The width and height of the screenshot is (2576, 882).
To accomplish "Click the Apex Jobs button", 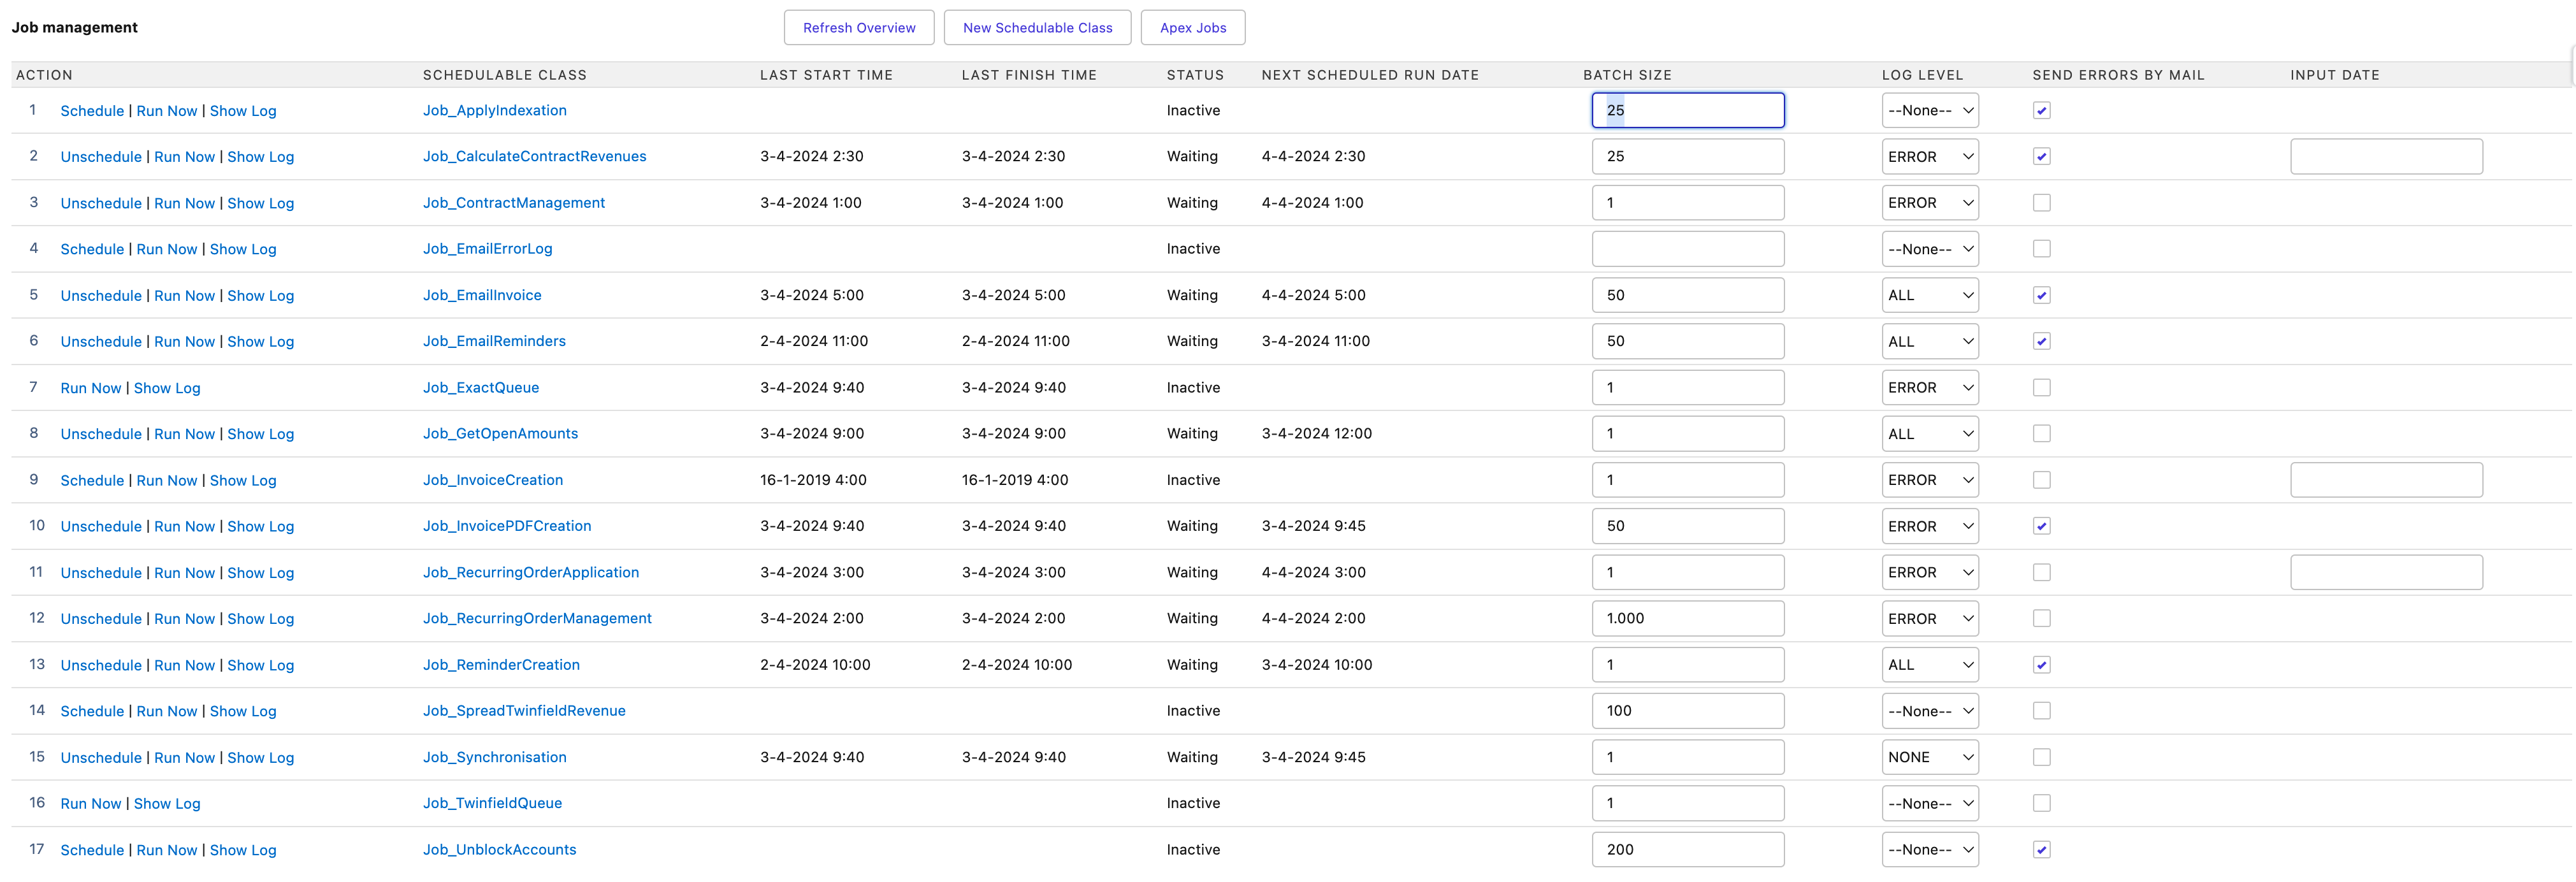I will (x=1192, y=28).
